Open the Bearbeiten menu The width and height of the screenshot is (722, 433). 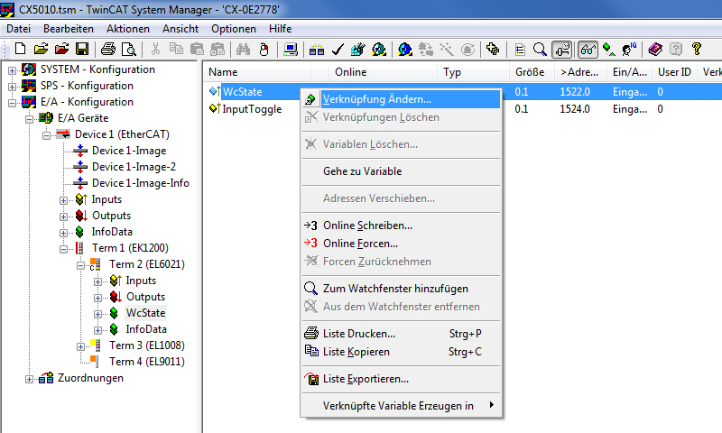pyautogui.click(x=69, y=29)
